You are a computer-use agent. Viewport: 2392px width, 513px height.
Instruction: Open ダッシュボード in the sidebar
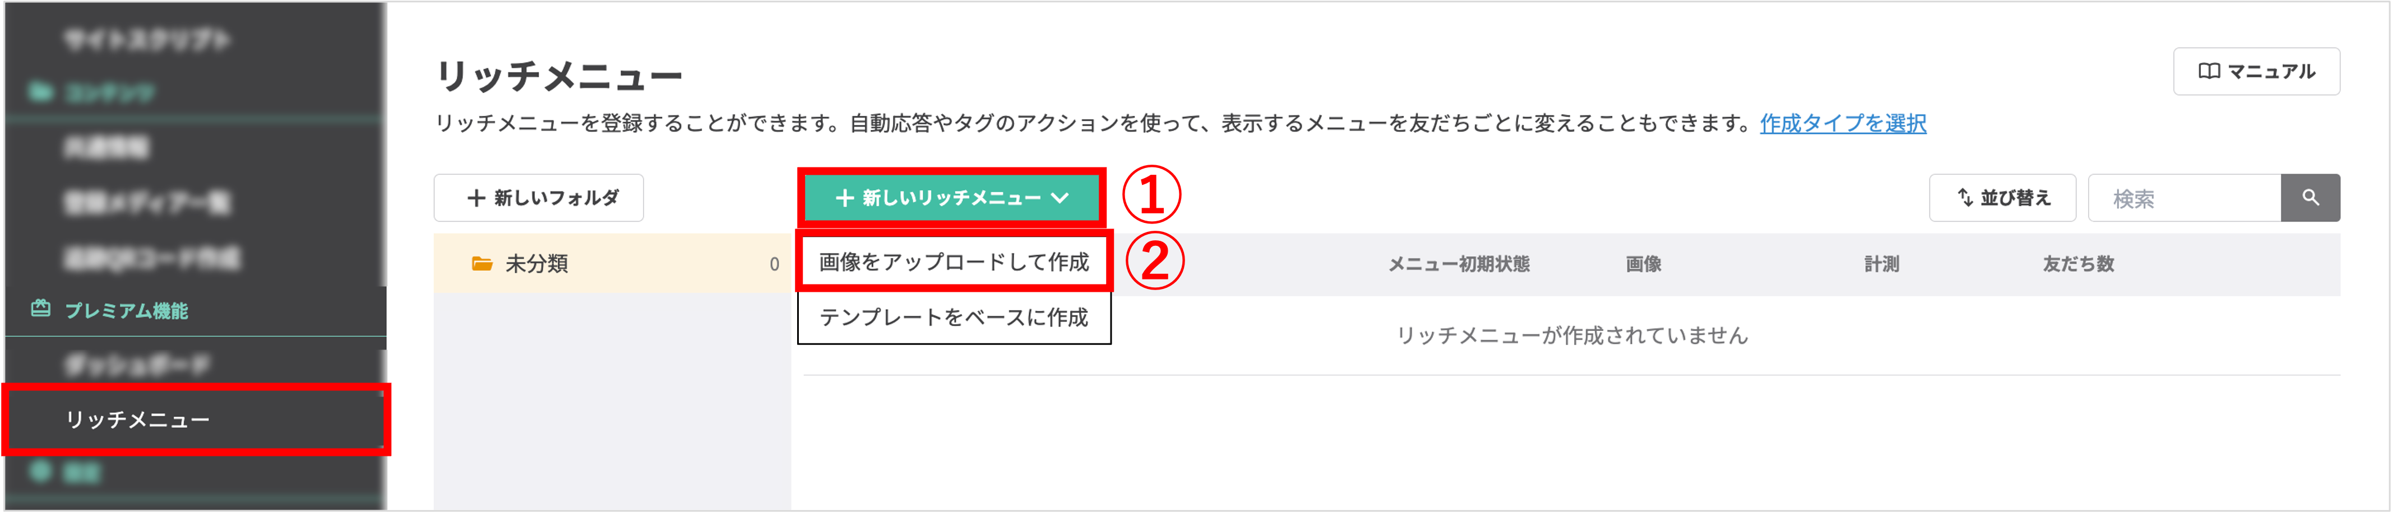(137, 365)
